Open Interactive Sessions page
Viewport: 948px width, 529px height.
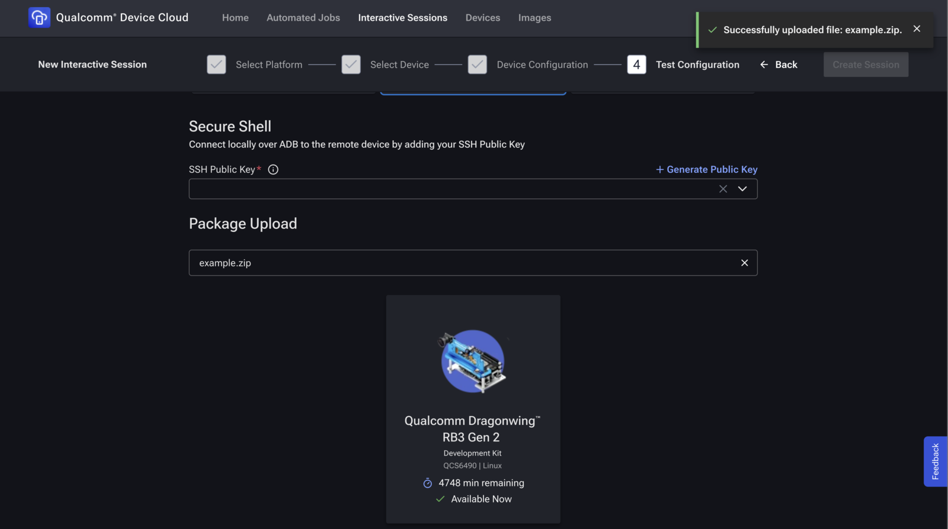[403, 18]
